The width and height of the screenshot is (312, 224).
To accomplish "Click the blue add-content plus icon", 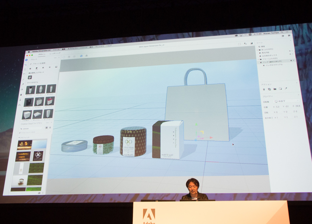I will [x=26, y=59].
